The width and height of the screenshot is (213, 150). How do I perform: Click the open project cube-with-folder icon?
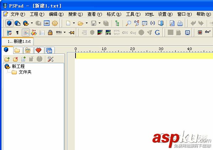coord(26,23)
